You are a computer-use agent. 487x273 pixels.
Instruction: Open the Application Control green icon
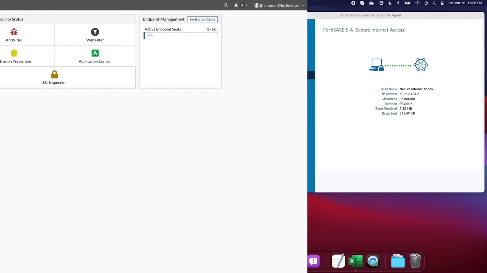click(95, 53)
